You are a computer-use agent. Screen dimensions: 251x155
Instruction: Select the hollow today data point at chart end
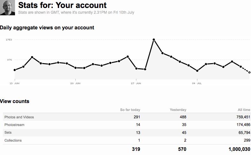[x=249, y=72]
